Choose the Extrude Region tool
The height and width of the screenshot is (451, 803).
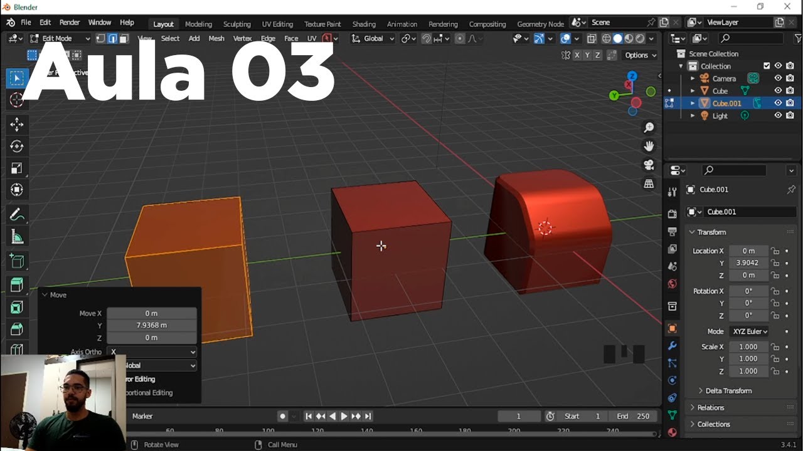click(x=17, y=286)
